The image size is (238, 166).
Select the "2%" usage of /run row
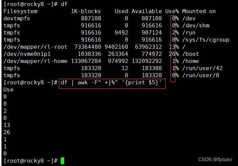click(175, 33)
